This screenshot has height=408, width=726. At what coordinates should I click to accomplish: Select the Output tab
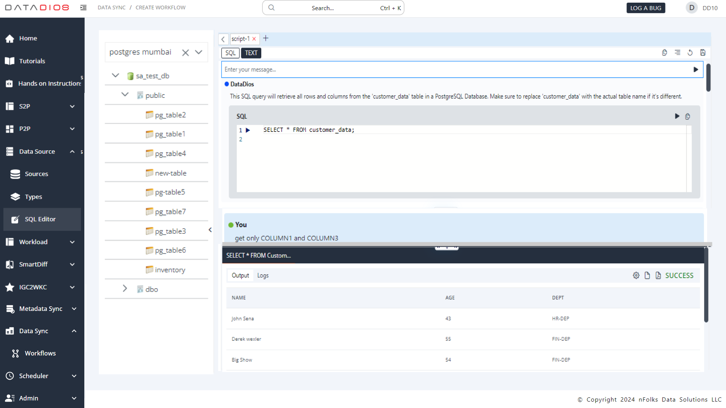[240, 275]
